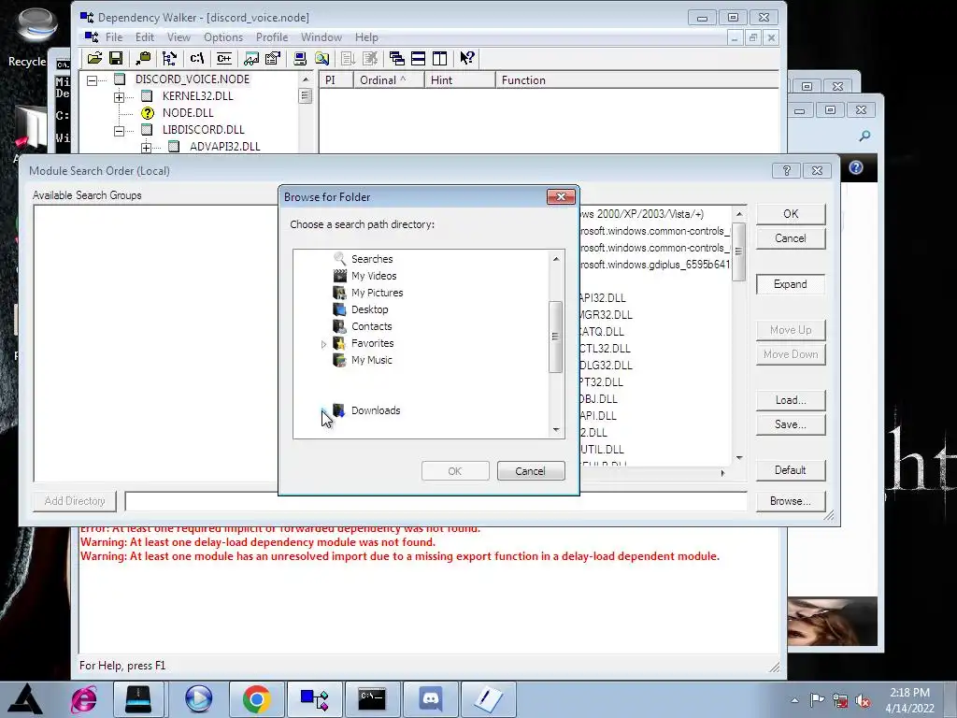The width and height of the screenshot is (957, 718).
Task: Click the Module Search Order help ? button
Action: [x=786, y=170]
